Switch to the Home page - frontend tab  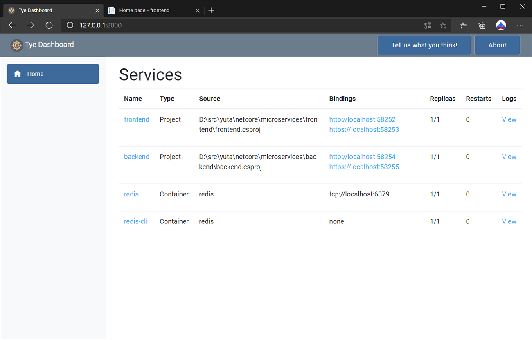tap(154, 10)
